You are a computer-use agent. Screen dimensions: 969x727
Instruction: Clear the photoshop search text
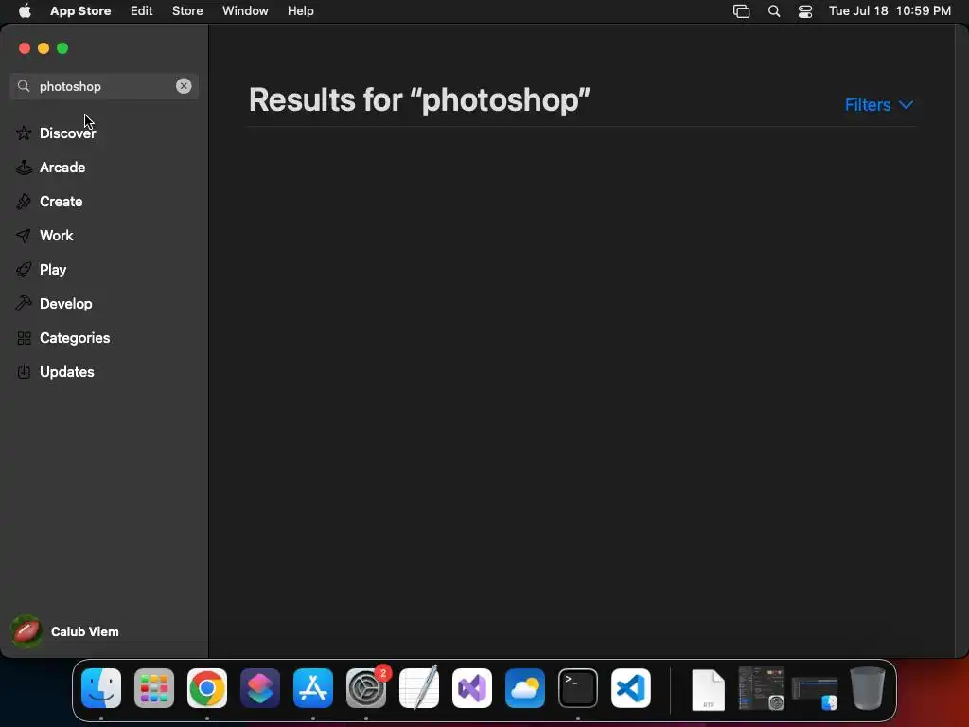pos(184,86)
